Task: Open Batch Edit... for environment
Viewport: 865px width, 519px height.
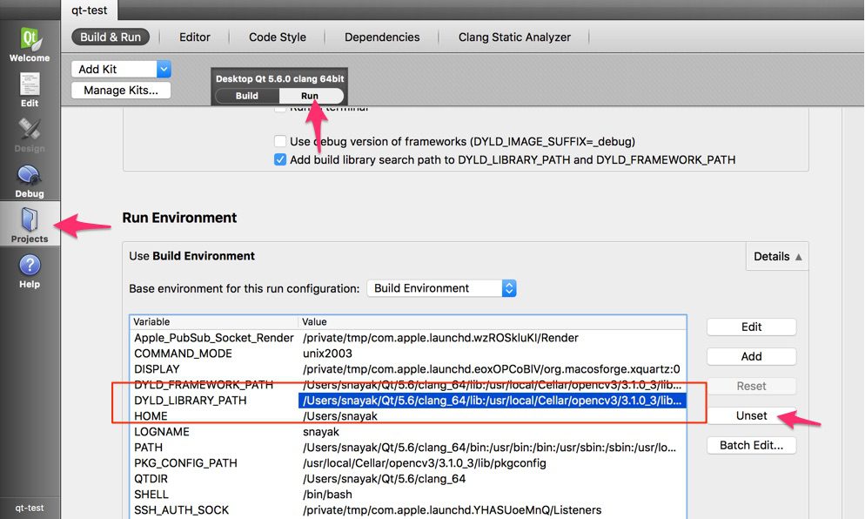Action: point(751,446)
